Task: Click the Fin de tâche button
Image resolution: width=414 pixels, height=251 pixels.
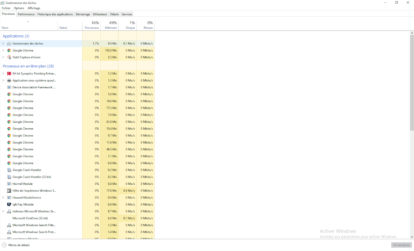Action: (x=401, y=245)
